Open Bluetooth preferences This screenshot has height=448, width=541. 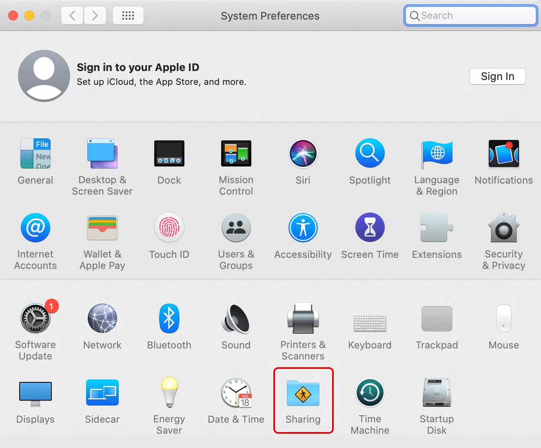[x=169, y=318]
